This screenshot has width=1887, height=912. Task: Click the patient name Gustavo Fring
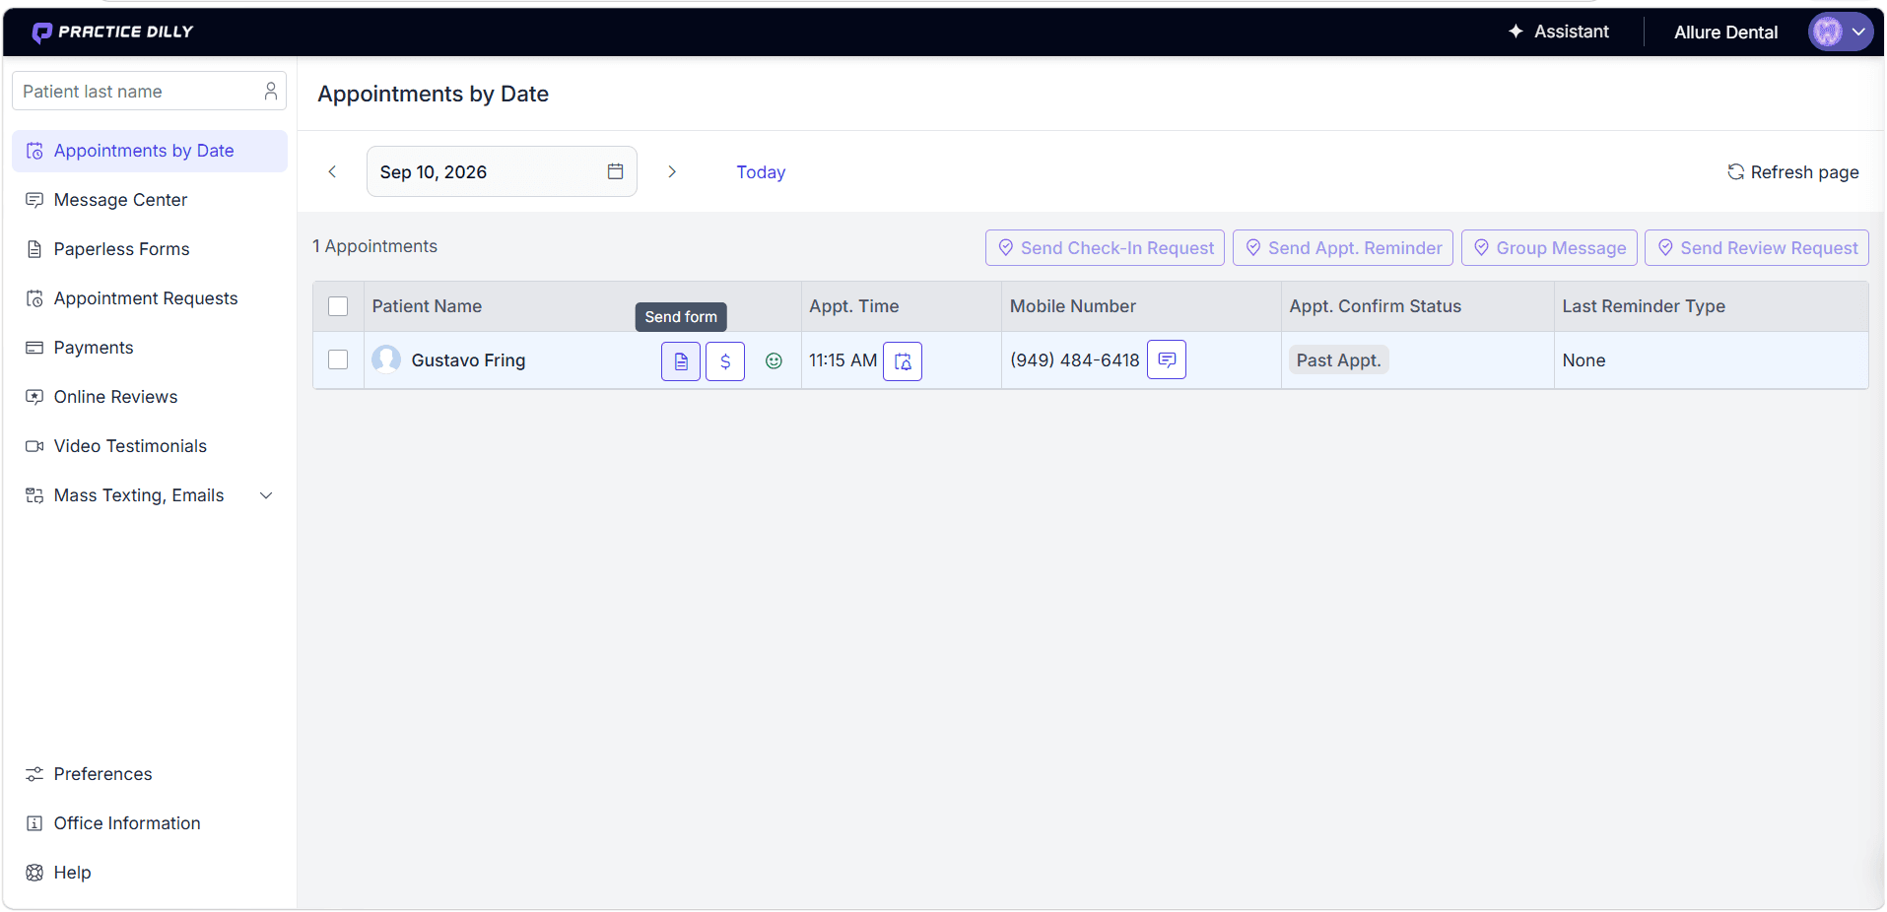pos(468,360)
